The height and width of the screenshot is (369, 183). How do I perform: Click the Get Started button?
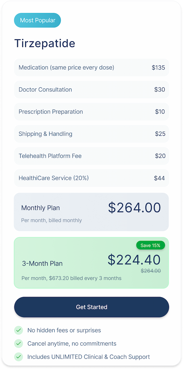(x=91, y=307)
